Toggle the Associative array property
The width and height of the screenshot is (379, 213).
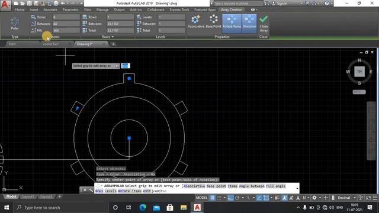click(x=196, y=21)
